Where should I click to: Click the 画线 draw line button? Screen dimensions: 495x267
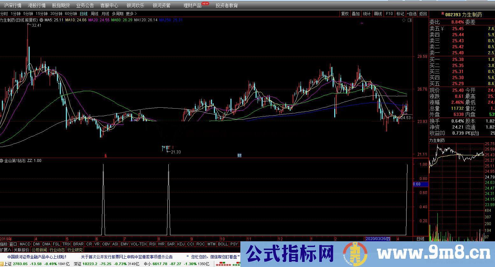tap(378, 14)
